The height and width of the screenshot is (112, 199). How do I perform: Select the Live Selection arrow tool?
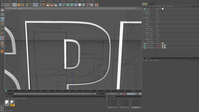(11, 5)
